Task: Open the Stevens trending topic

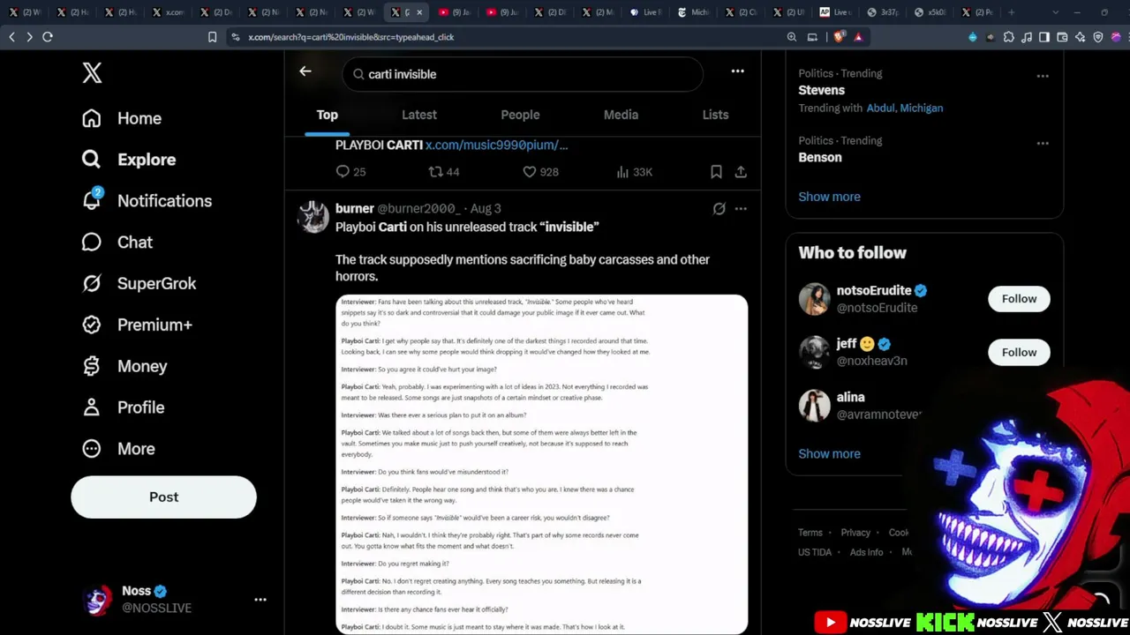Action: (x=822, y=90)
